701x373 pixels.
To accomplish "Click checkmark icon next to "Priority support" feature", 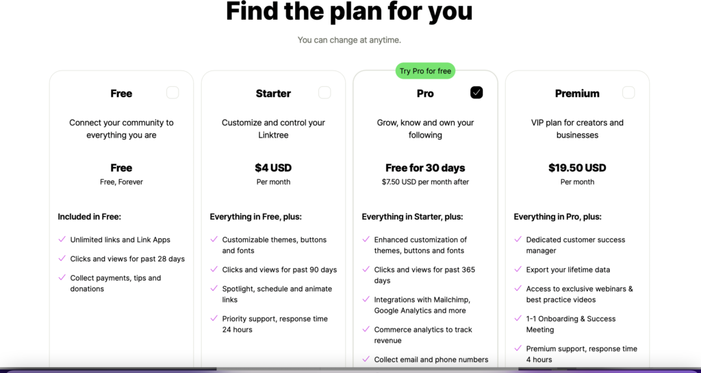I will 214,319.
